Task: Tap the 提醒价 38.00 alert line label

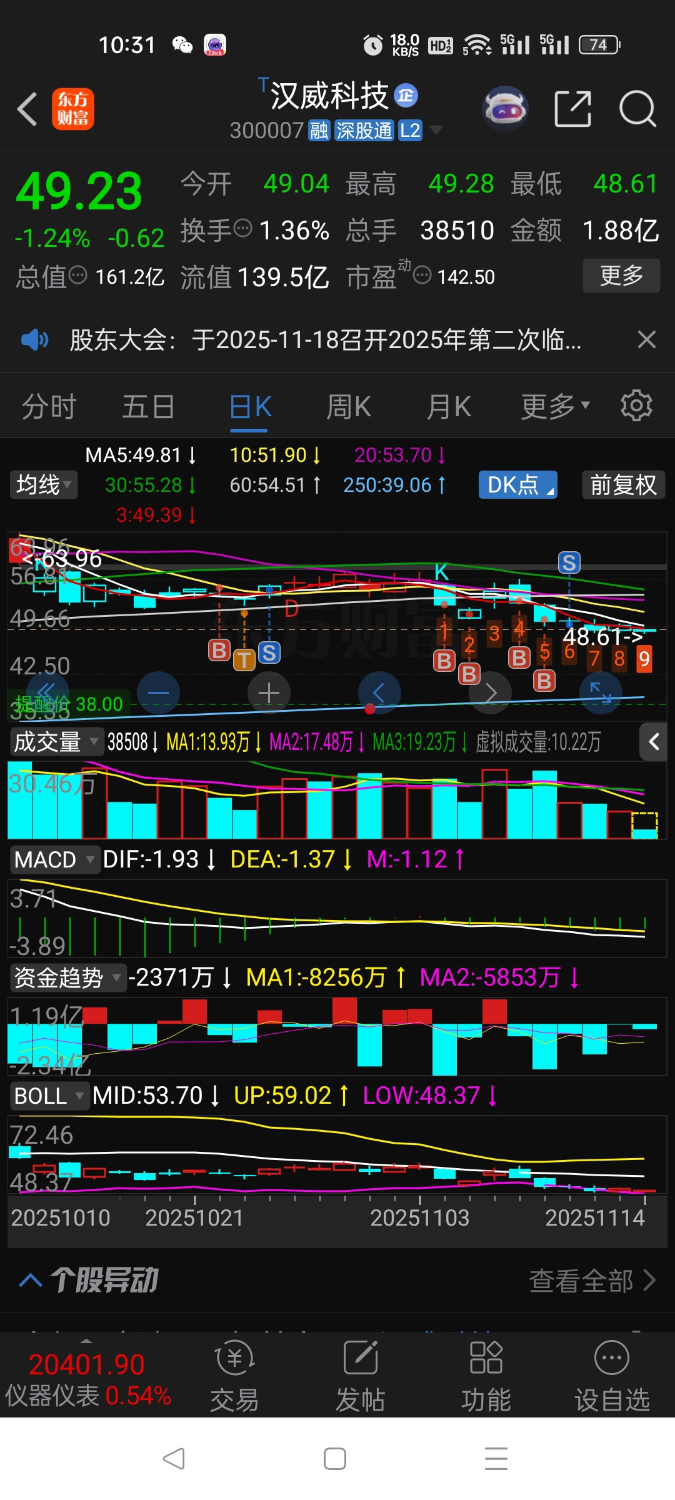Action: [x=69, y=704]
